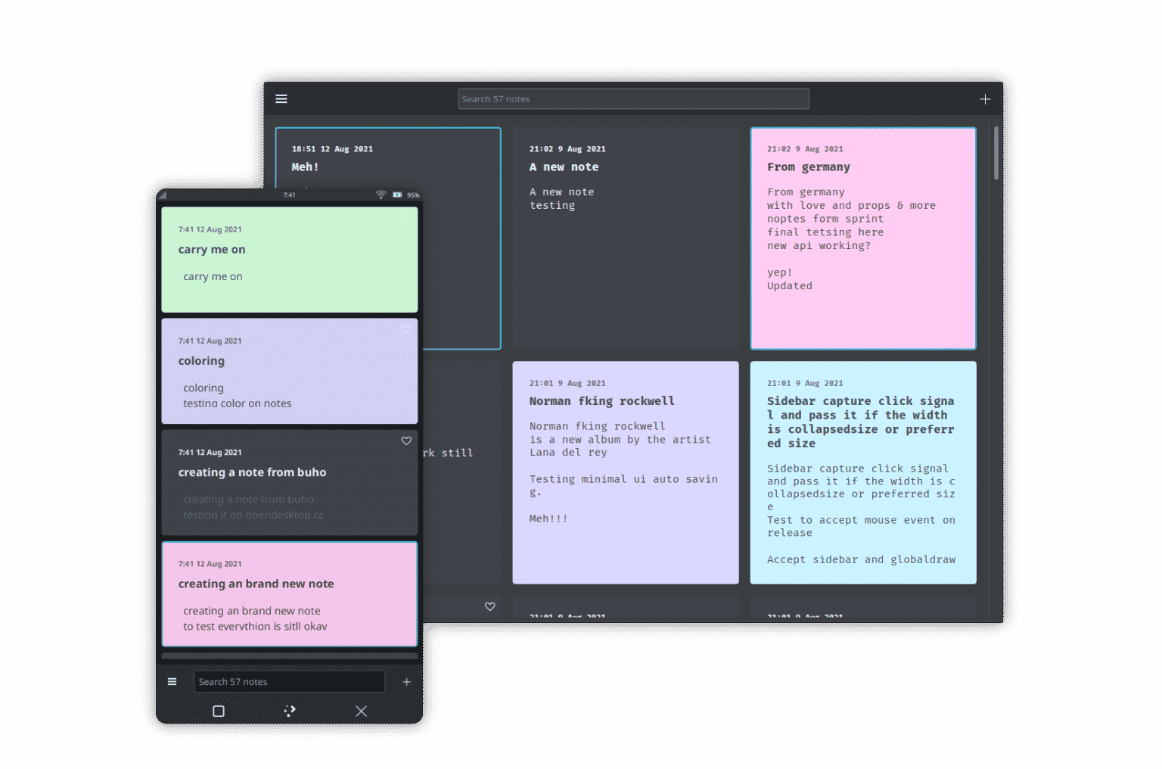The image size is (1162, 769).
Task: Select the bold 'Norman fking rockwell' heading
Action: click(601, 401)
